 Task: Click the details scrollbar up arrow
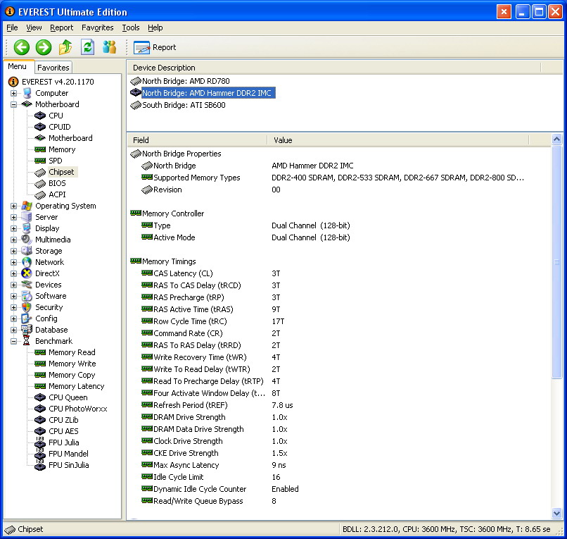pyautogui.click(x=557, y=139)
